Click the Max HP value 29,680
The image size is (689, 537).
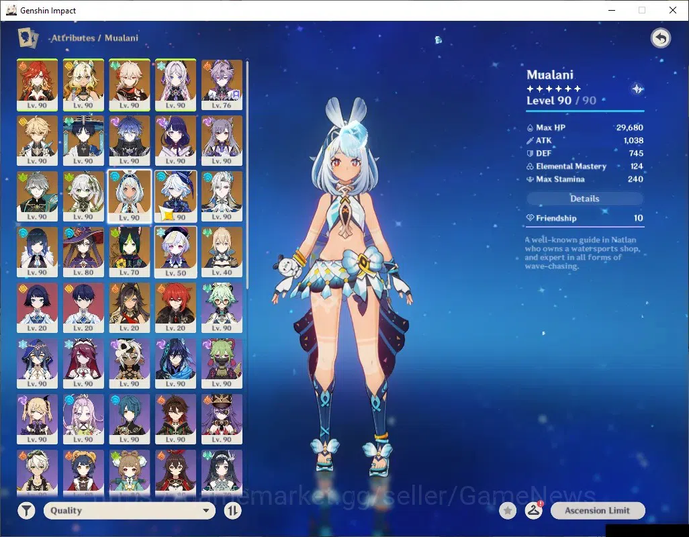pyautogui.click(x=629, y=128)
